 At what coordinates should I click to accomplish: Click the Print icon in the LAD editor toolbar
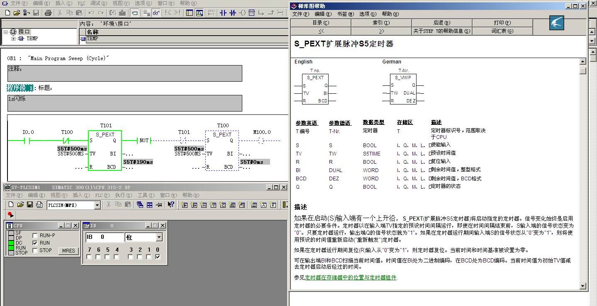pyautogui.click(x=48, y=13)
